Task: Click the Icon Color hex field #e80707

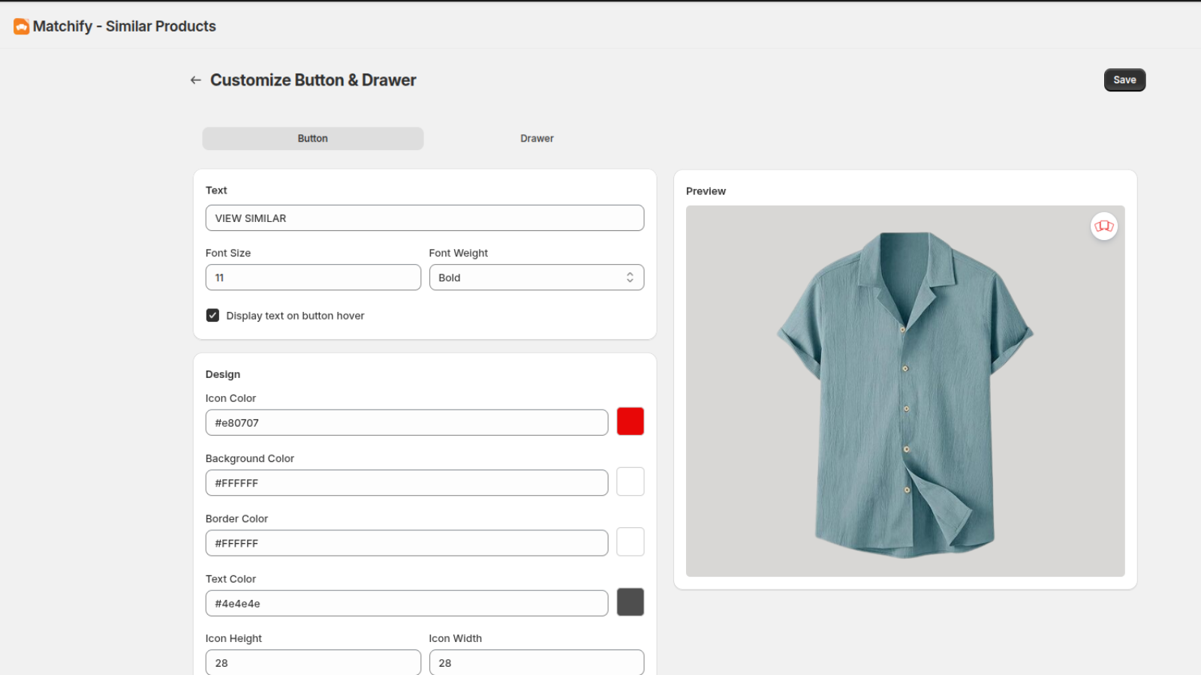Action: [x=406, y=422]
